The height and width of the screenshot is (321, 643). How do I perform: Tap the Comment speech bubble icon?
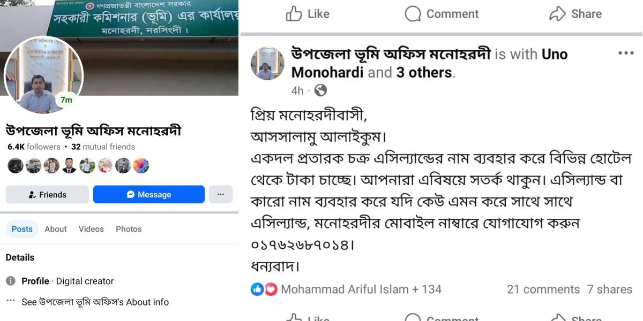click(413, 14)
